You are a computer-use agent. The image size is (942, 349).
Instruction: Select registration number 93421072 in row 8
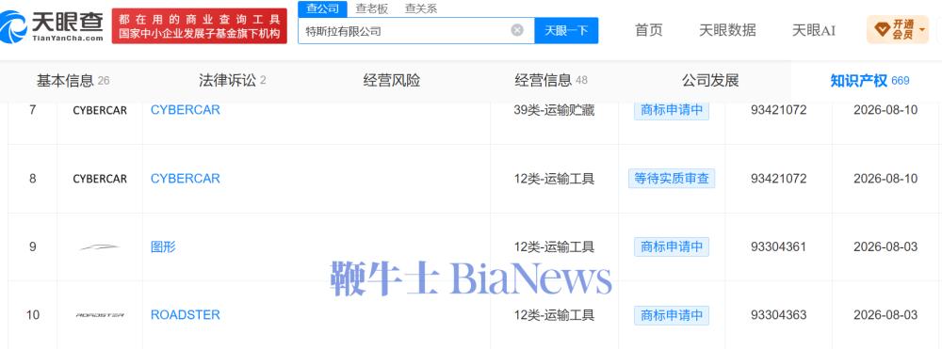[779, 179]
